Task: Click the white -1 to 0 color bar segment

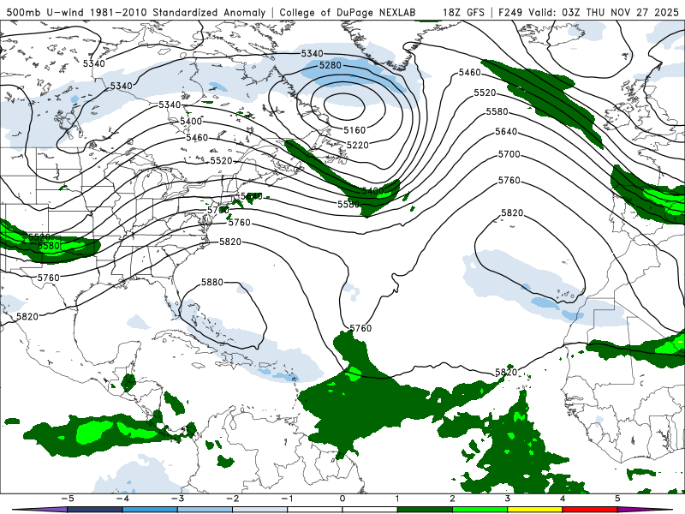Action: point(315,510)
